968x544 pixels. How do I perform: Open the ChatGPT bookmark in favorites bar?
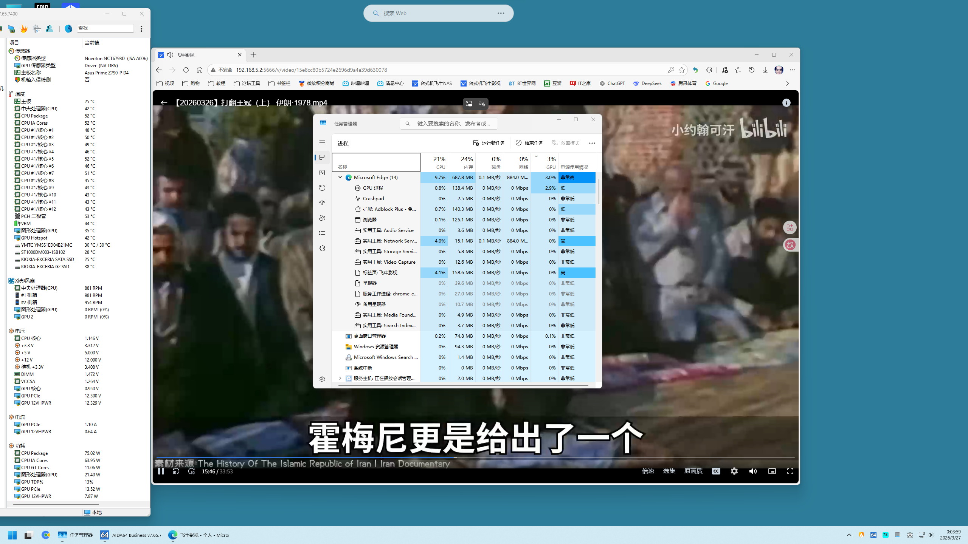click(x=613, y=83)
